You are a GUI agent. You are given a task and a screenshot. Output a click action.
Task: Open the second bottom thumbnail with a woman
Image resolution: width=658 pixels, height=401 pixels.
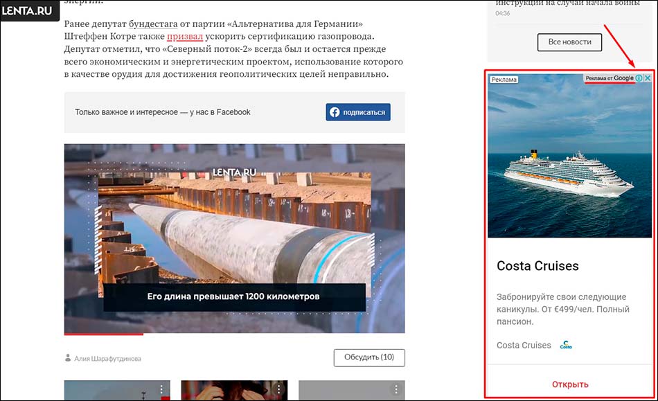(x=234, y=391)
